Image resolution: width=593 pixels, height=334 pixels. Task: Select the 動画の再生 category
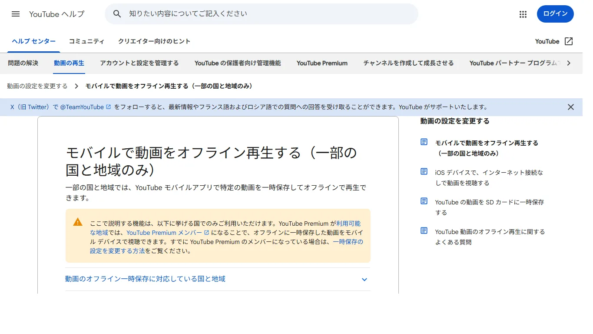69,63
